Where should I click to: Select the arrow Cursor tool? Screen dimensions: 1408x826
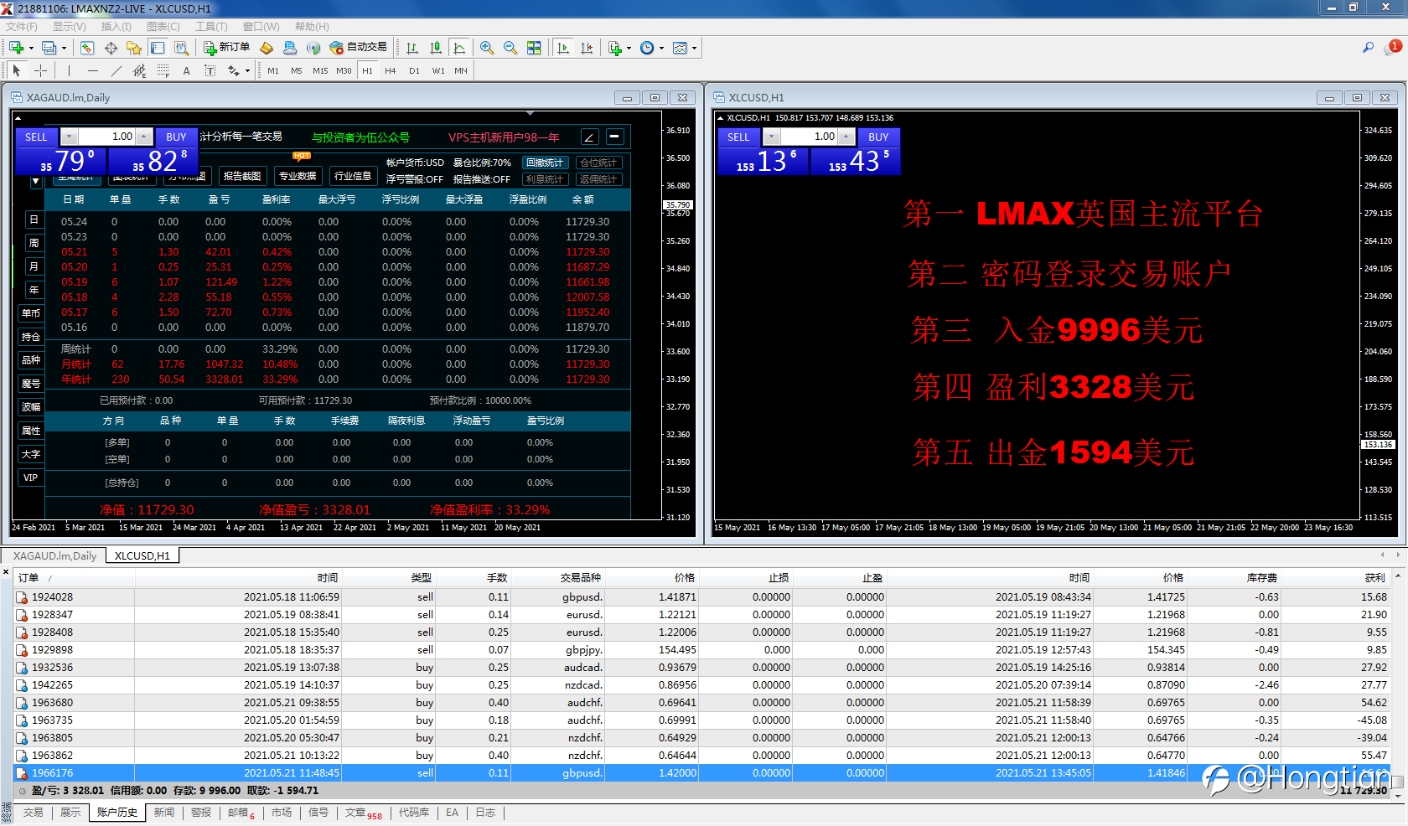(17, 70)
